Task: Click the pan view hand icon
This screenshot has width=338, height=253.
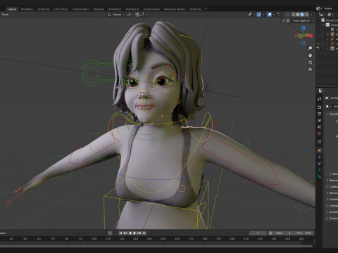Action: point(310,56)
